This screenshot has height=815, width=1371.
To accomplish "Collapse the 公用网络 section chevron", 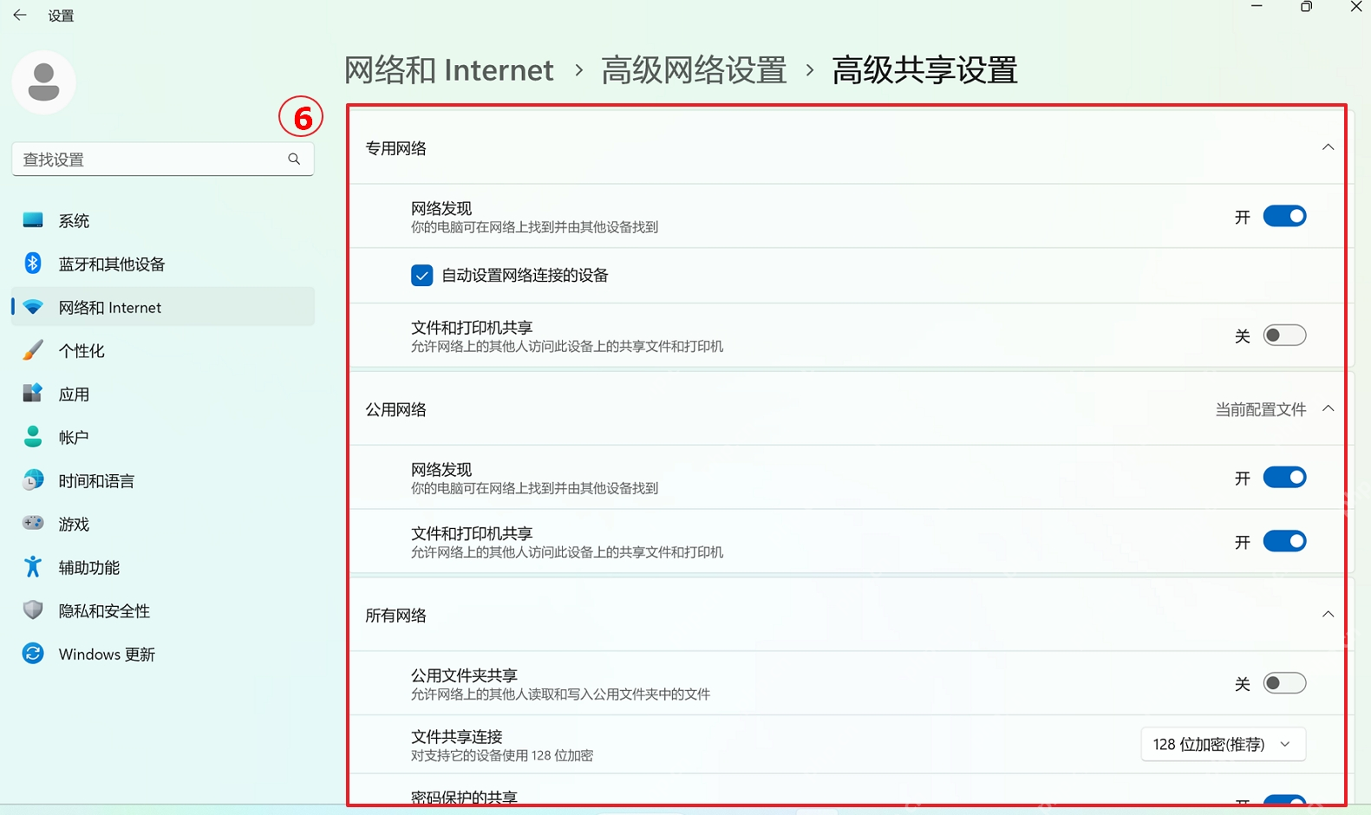I will pos(1328,408).
